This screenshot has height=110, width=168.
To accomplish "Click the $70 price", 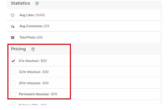I will (x=54, y=94).
